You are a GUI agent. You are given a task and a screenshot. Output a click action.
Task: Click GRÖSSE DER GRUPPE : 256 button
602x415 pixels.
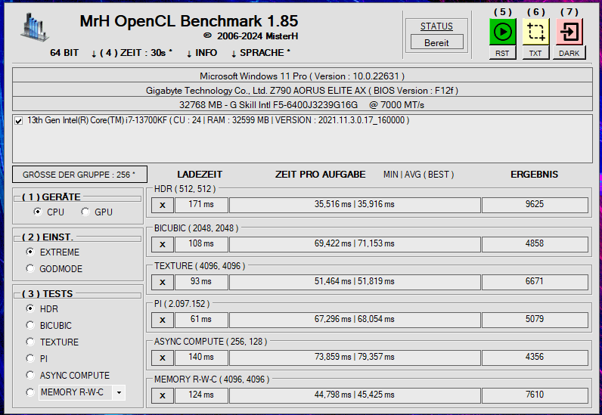tap(79, 175)
